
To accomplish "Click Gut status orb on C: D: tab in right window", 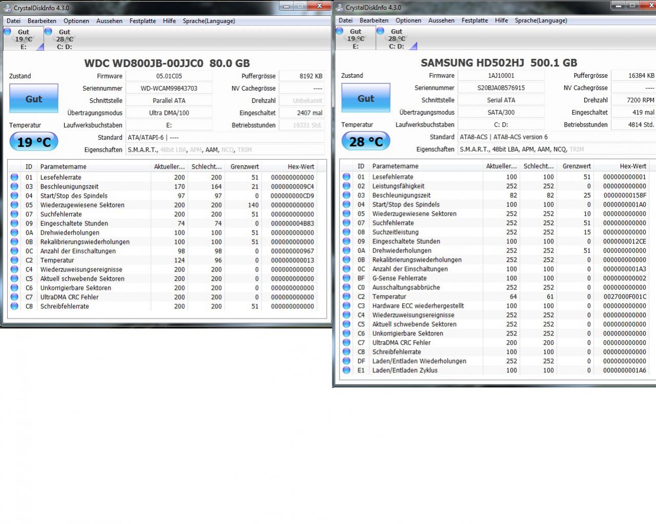I will [380, 31].
